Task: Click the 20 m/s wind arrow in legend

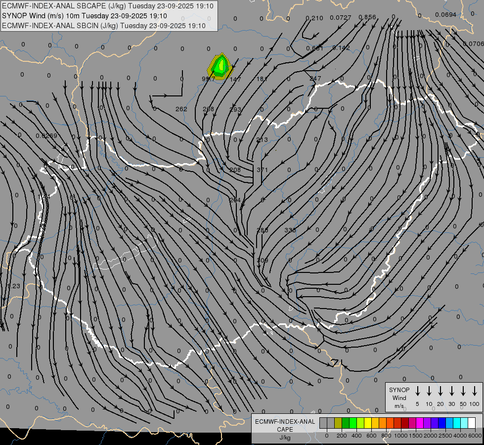Action: coord(440,391)
